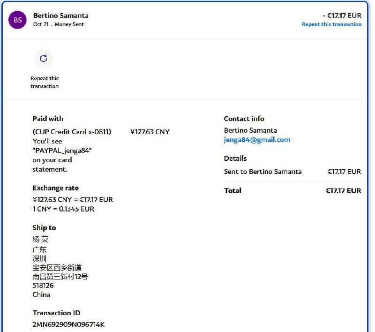Click the CUP Credit Card x-0811 text

tap(72, 132)
